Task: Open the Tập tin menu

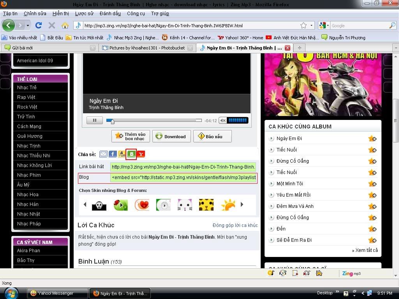Action: coord(10,14)
